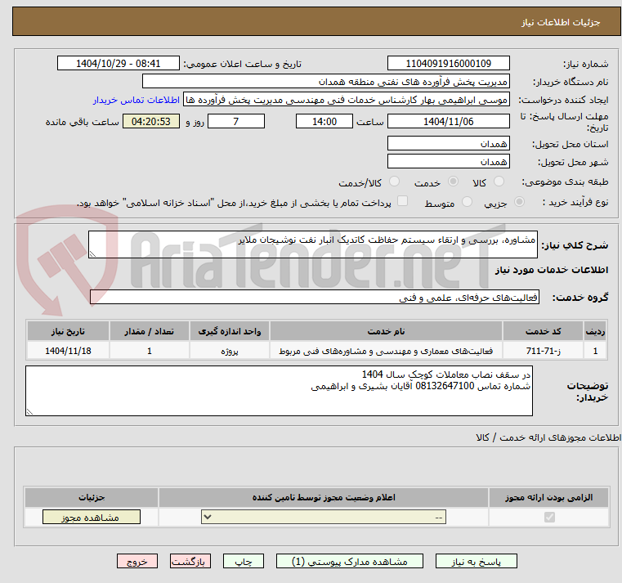Viewport: 622px width, 583px height.
Task: Click the شرح کلی نیاز text area
Action: tap(313, 244)
